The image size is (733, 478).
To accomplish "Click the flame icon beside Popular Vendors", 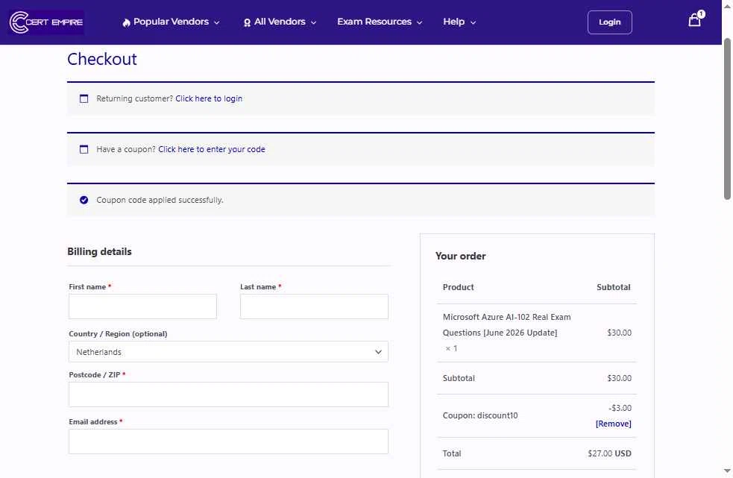I will (126, 22).
